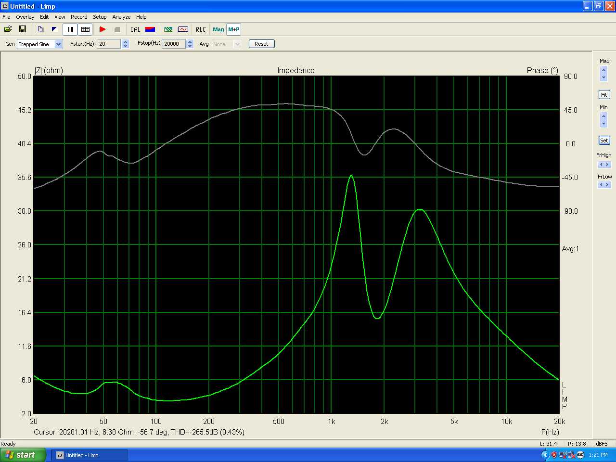Open the Setup menu

[100, 17]
